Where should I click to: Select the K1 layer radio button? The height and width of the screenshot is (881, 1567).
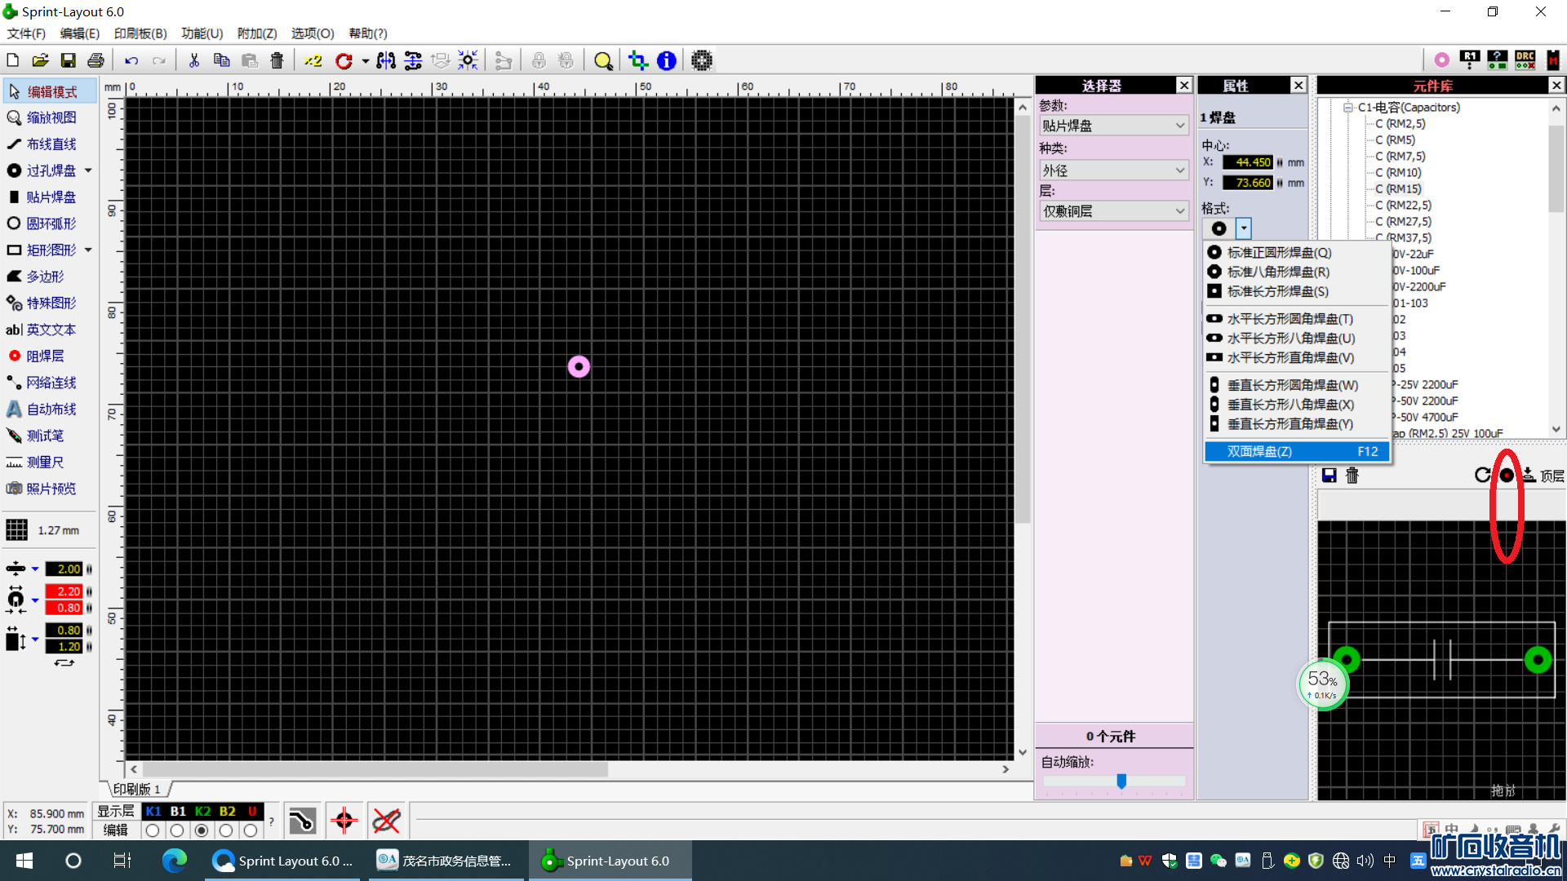(x=153, y=830)
